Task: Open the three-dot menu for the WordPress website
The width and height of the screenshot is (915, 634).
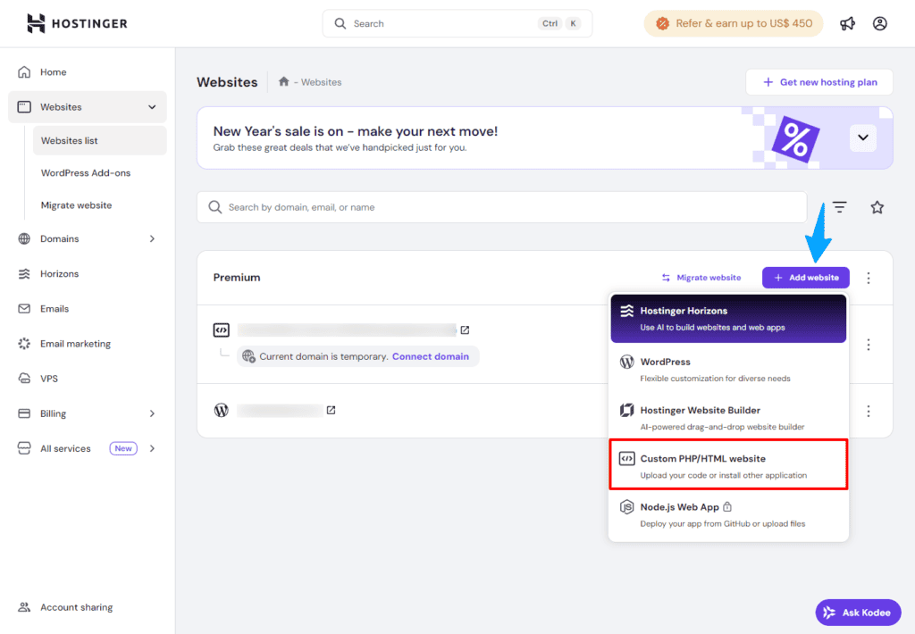Action: (869, 411)
